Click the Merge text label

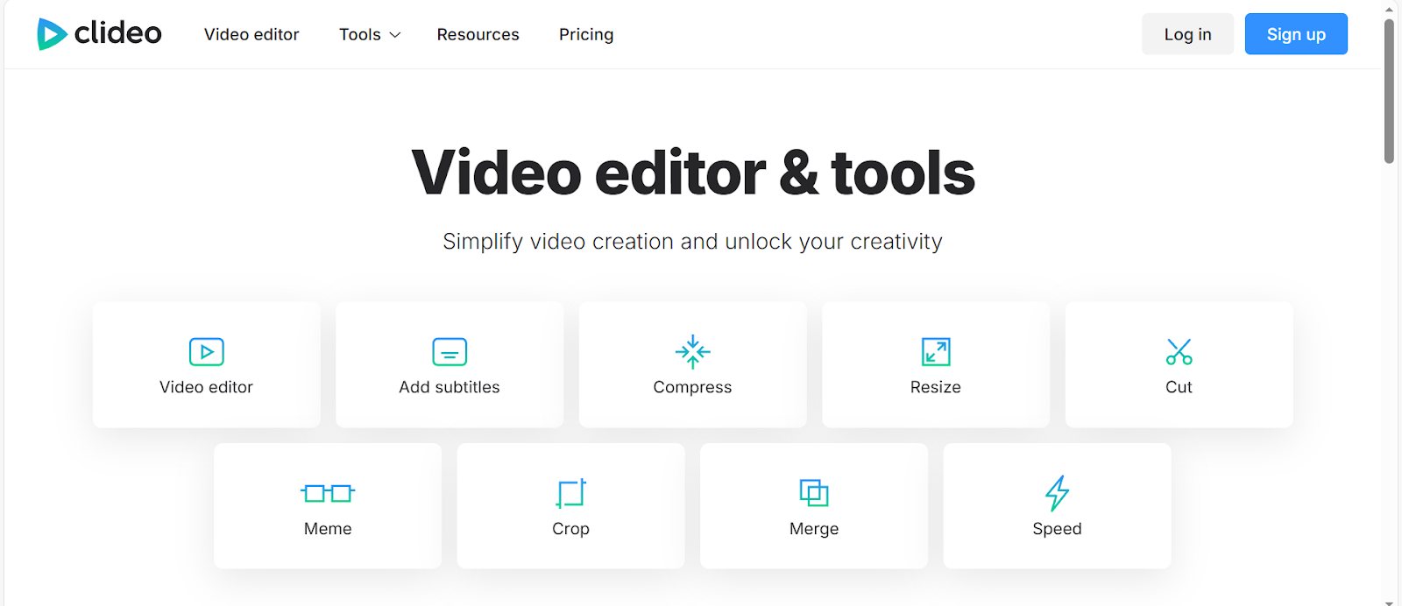(814, 529)
